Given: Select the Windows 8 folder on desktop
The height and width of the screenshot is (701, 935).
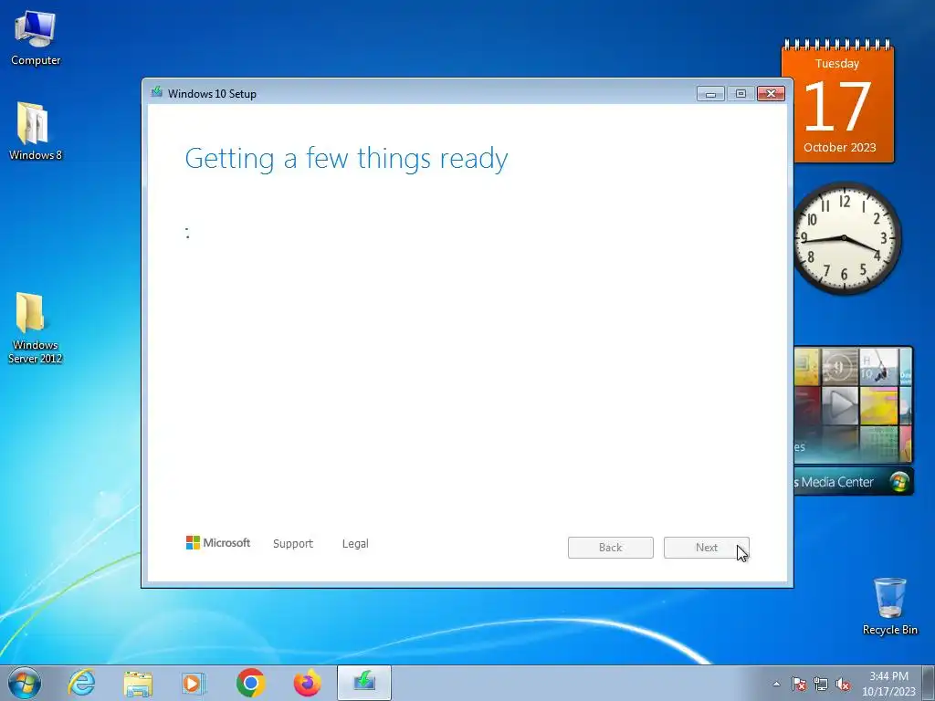Looking at the screenshot, I should click(x=36, y=131).
